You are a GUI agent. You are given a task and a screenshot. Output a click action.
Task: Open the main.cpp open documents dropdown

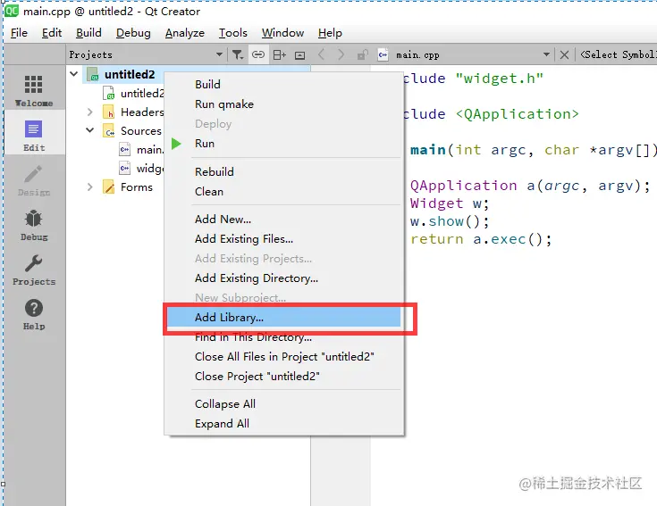[546, 54]
